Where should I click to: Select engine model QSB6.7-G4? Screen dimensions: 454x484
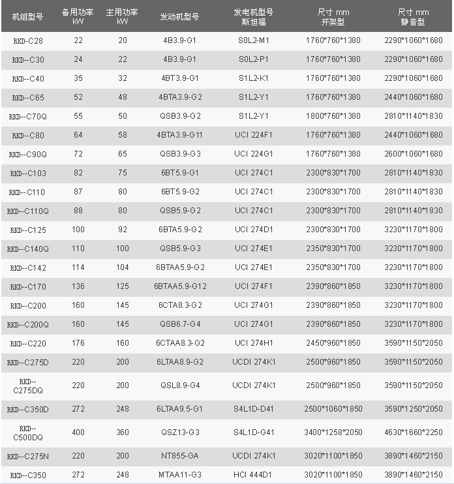pos(180,324)
